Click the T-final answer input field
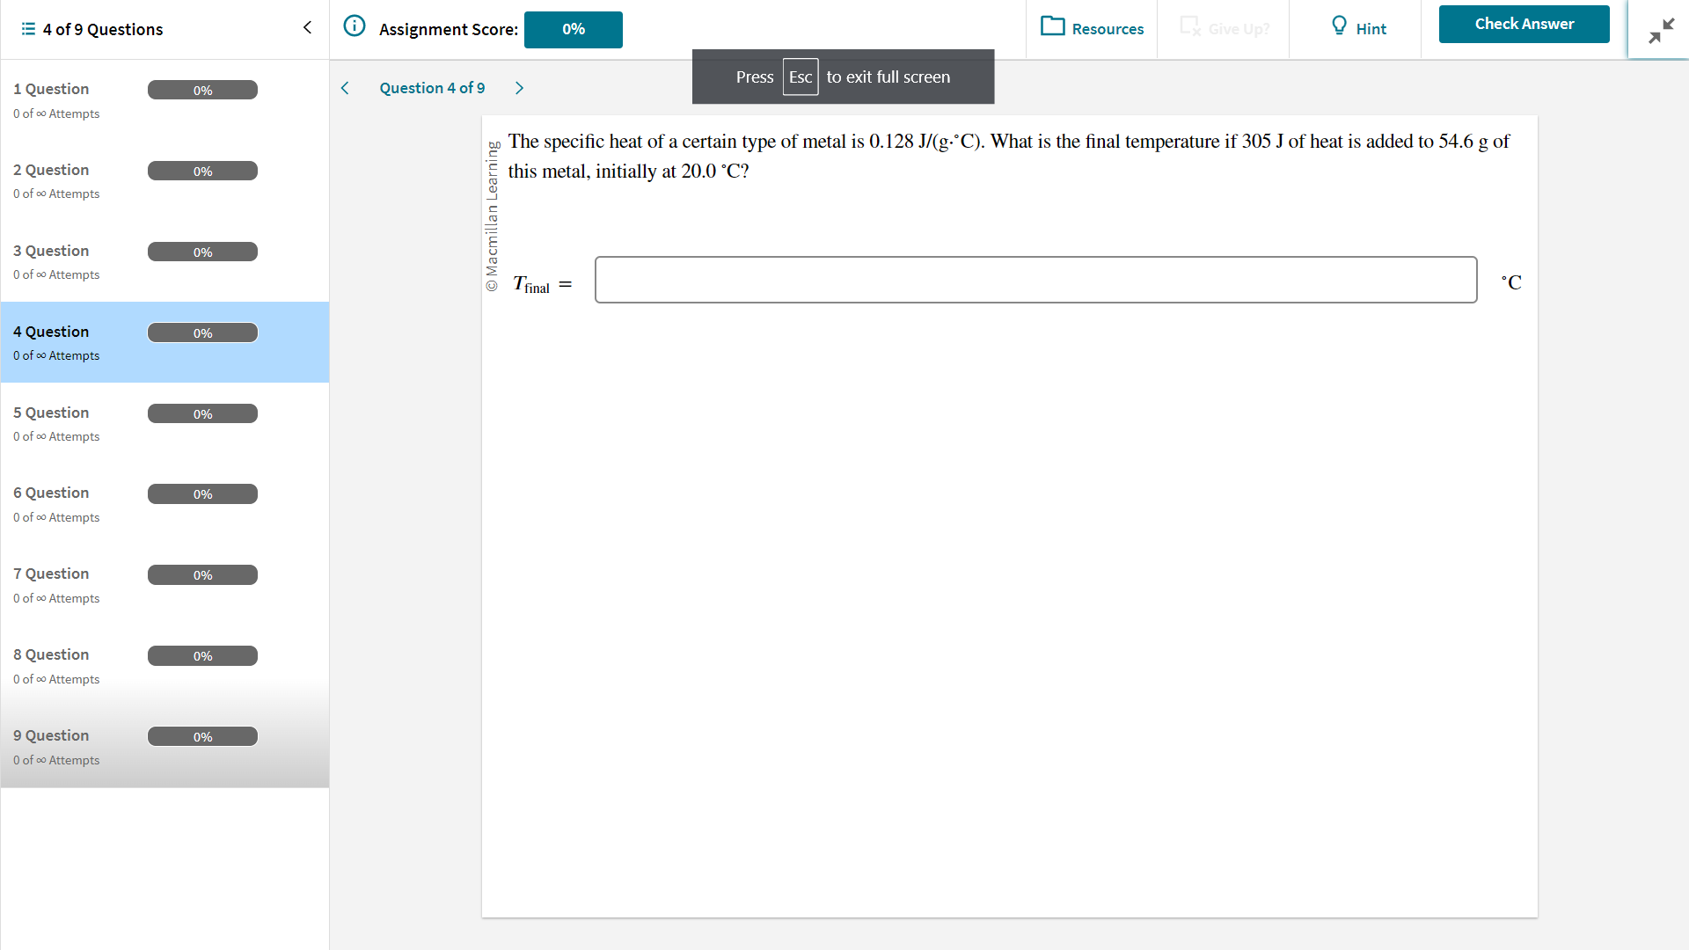This screenshot has width=1689, height=950. pos(1036,280)
